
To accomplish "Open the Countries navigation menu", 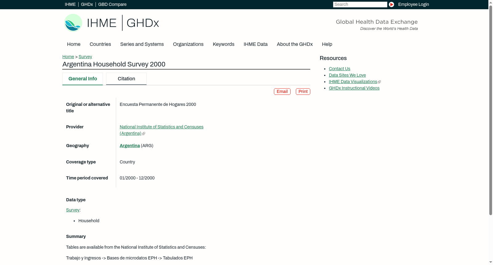I will click(x=100, y=44).
